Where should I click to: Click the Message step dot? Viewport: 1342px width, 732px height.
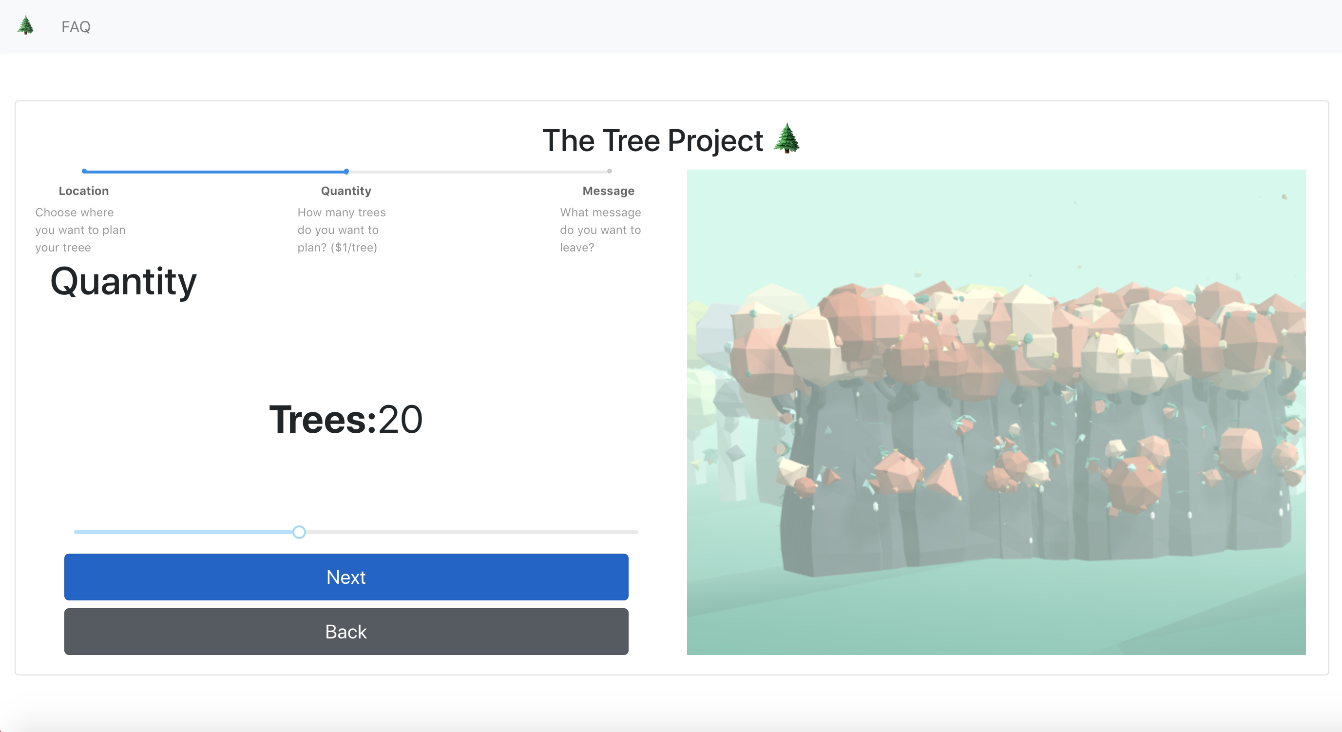click(609, 171)
